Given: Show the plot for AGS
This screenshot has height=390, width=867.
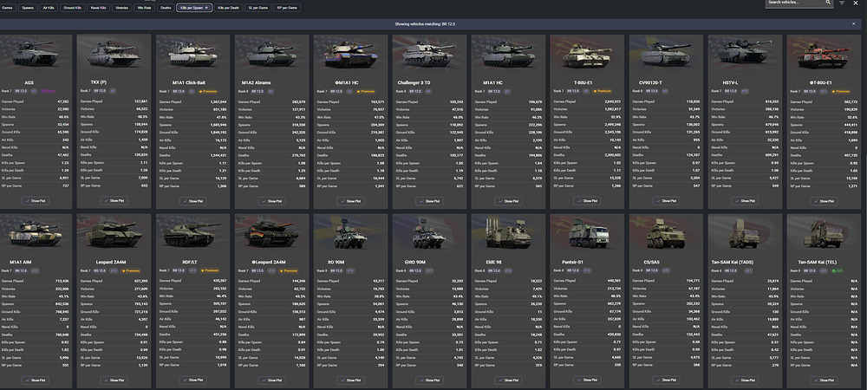Looking at the screenshot, I should pyautogui.click(x=35, y=201).
